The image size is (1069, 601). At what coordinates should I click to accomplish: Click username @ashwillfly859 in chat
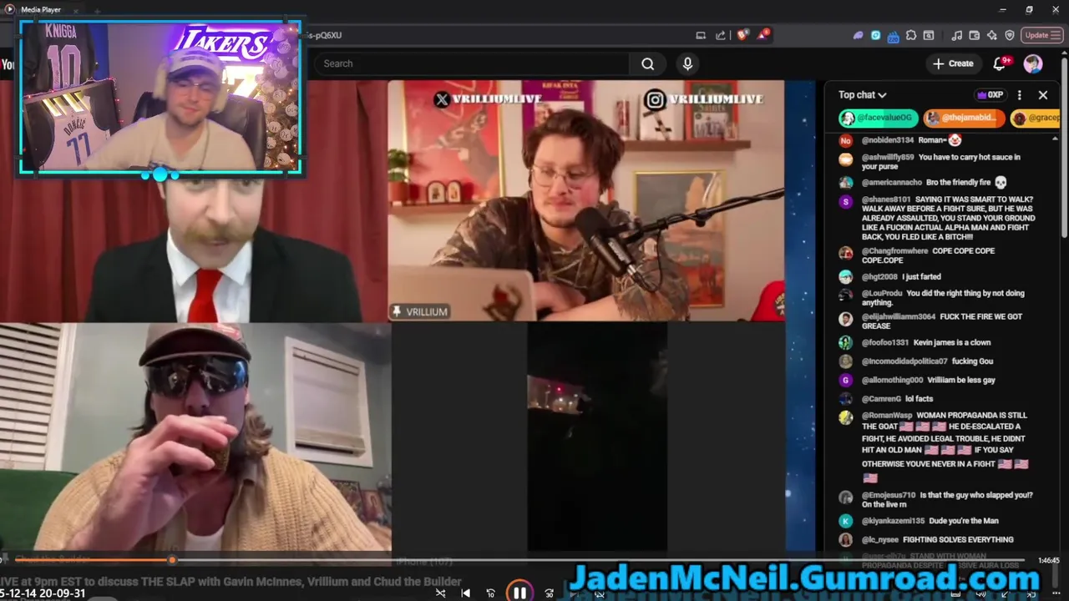coord(889,157)
